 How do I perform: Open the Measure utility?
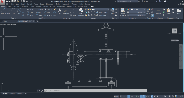(x=158, y=12)
